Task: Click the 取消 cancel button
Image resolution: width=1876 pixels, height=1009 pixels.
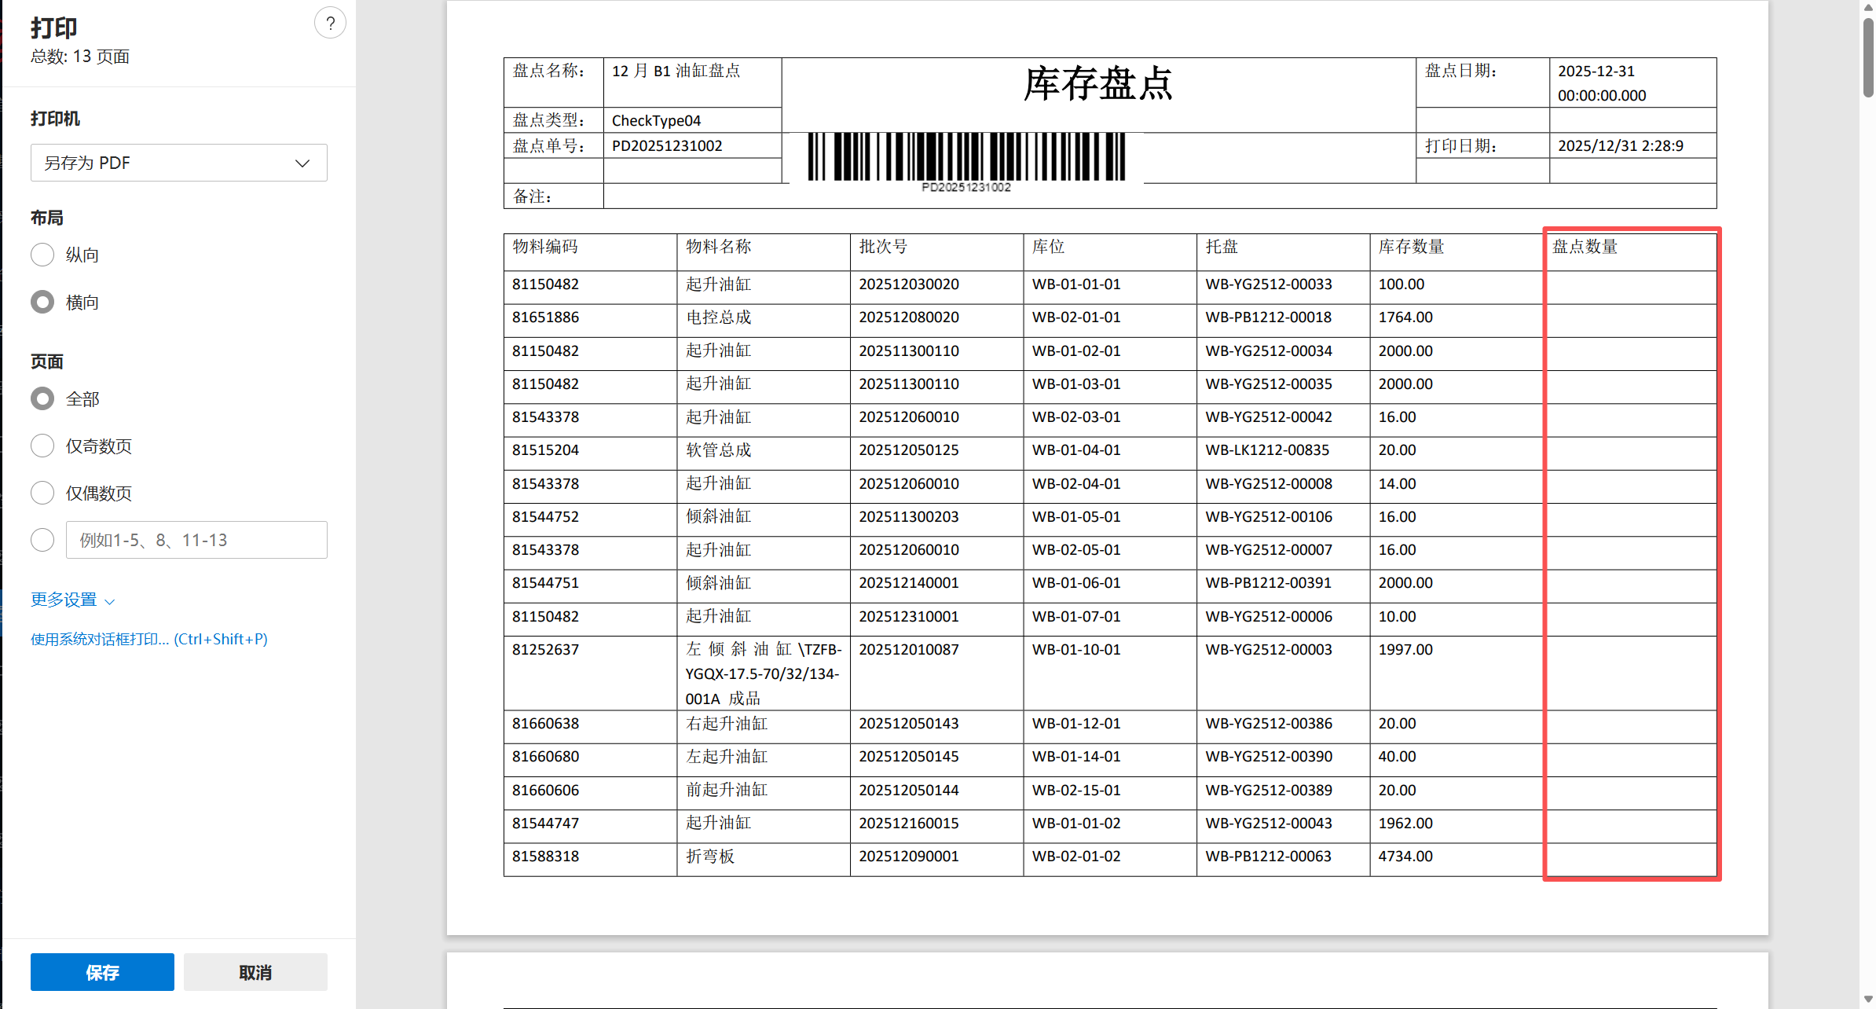Action: pyautogui.click(x=255, y=972)
